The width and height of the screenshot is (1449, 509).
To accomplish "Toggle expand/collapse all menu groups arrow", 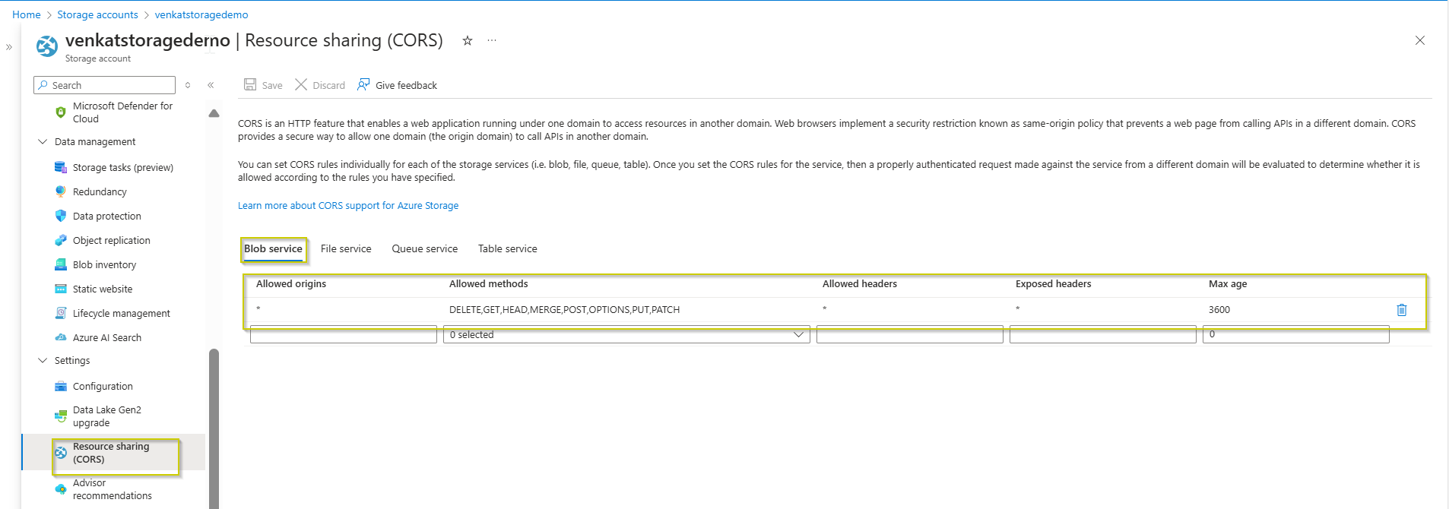I will tap(188, 85).
